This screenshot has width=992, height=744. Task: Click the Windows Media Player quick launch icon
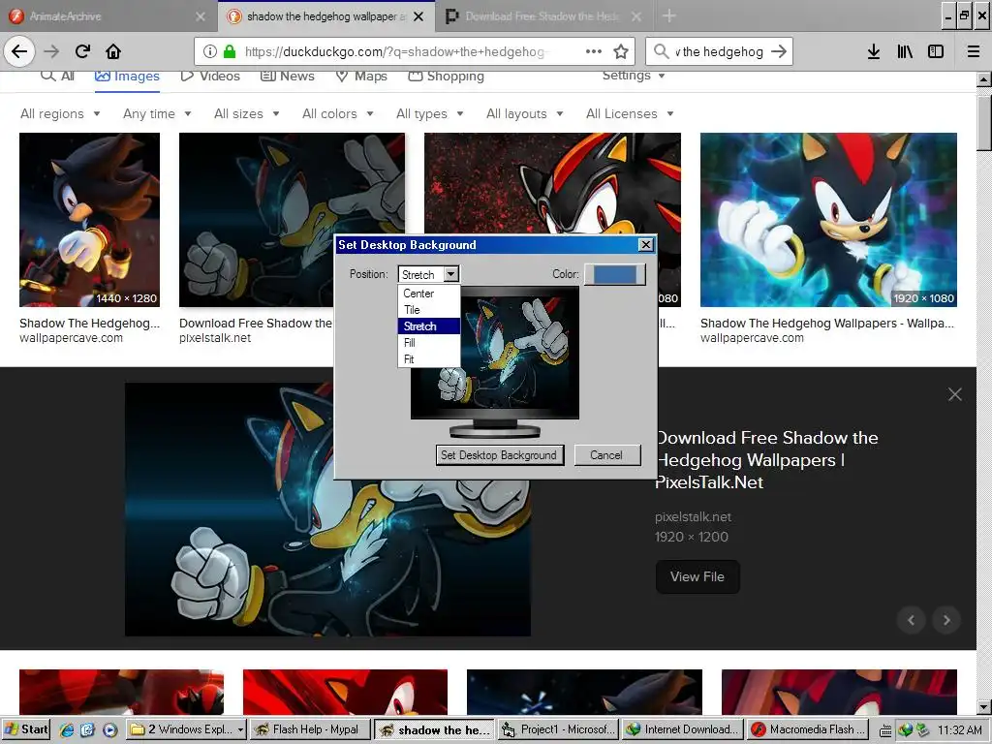click(110, 729)
